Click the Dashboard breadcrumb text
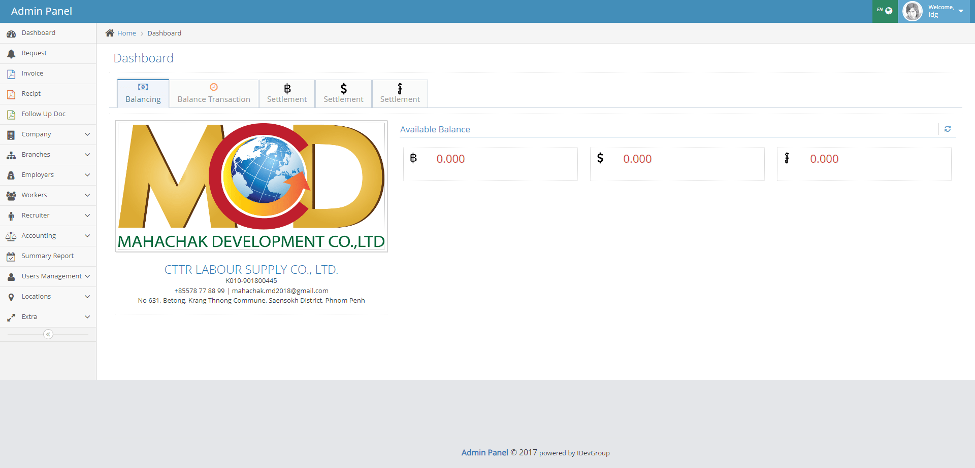Screen dimensions: 975x468 165,33
